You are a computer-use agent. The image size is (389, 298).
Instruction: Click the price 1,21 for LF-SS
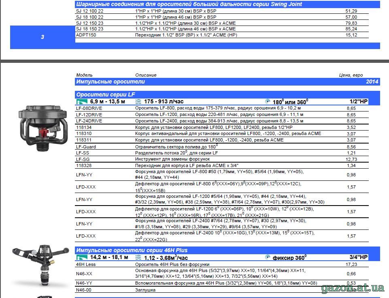tap(351, 153)
